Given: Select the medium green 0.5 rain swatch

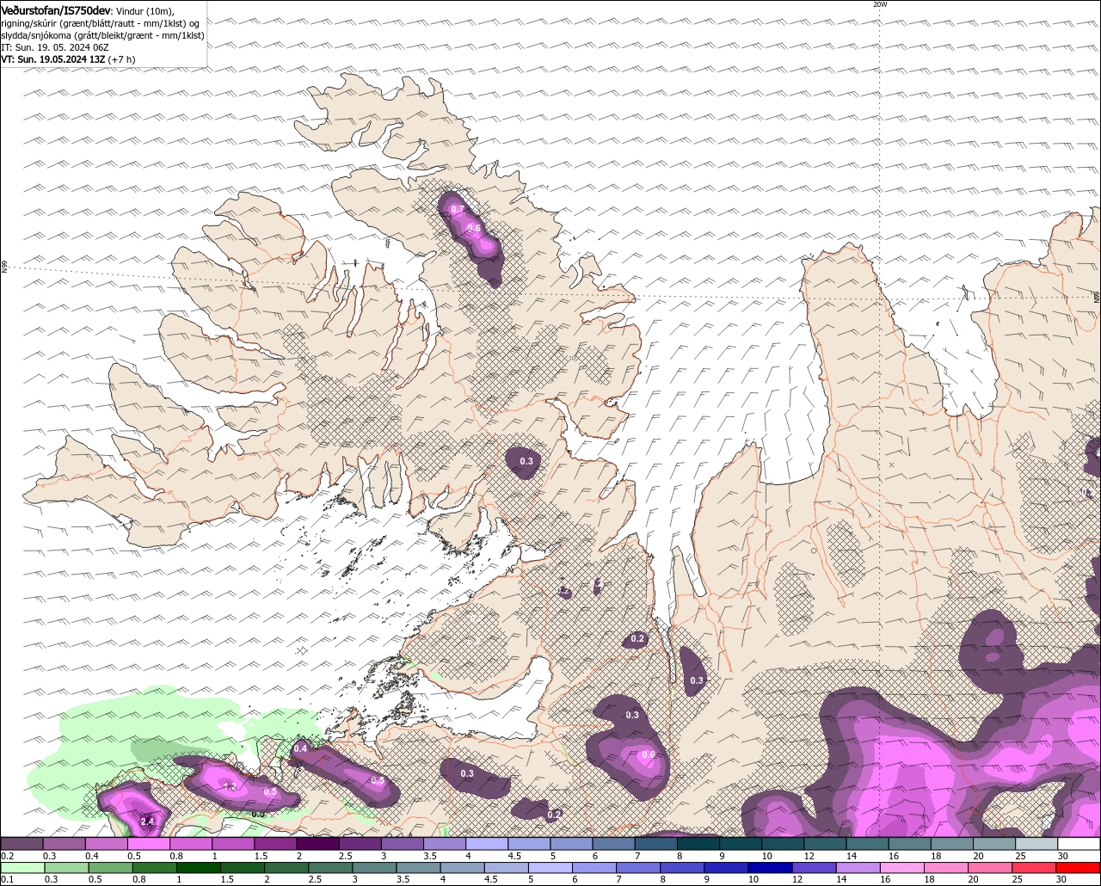Looking at the screenshot, I should coord(110,867).
